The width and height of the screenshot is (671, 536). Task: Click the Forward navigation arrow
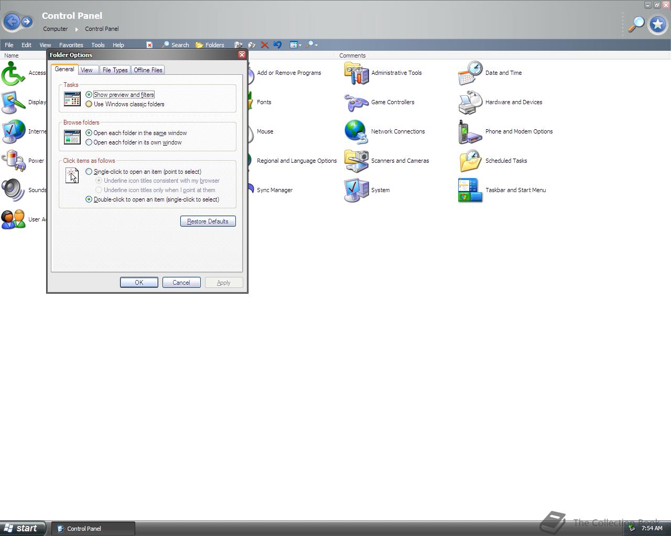pyautogui.click(x=27, y=21)
